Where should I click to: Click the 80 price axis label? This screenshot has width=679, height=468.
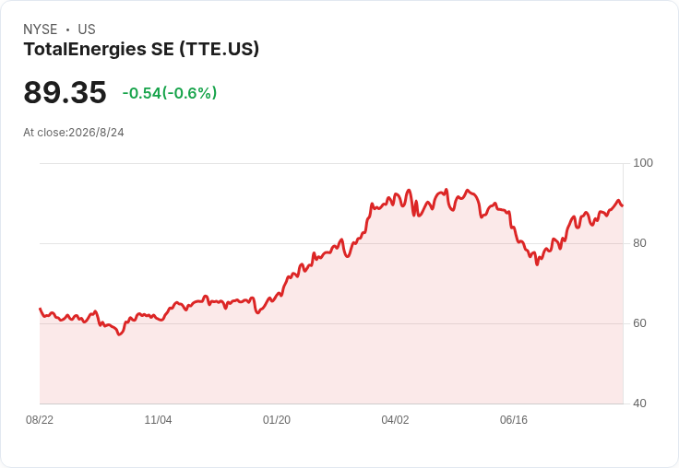tap(639, 243)
